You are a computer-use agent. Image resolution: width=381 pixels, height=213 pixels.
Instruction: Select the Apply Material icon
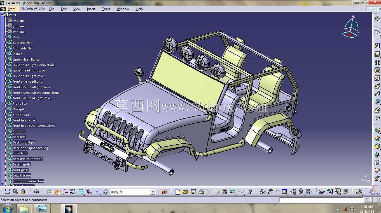point(164,192)
